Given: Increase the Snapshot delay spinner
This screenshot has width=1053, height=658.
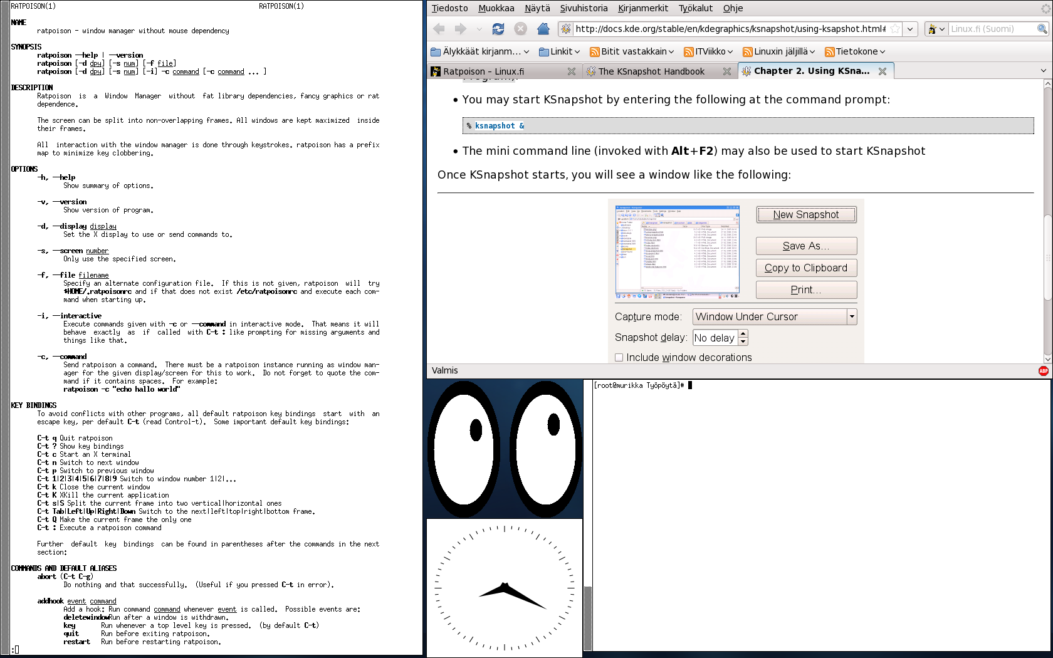Looking at the screenshot, I should tap(743, 334).
